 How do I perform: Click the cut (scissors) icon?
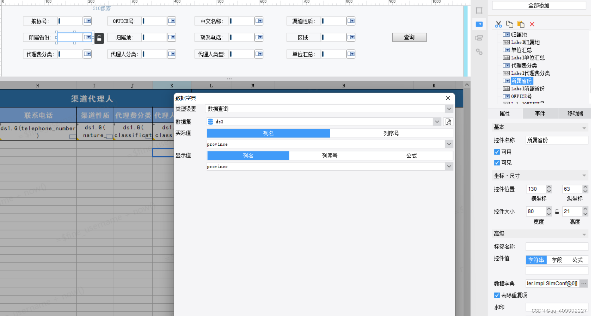498,24
